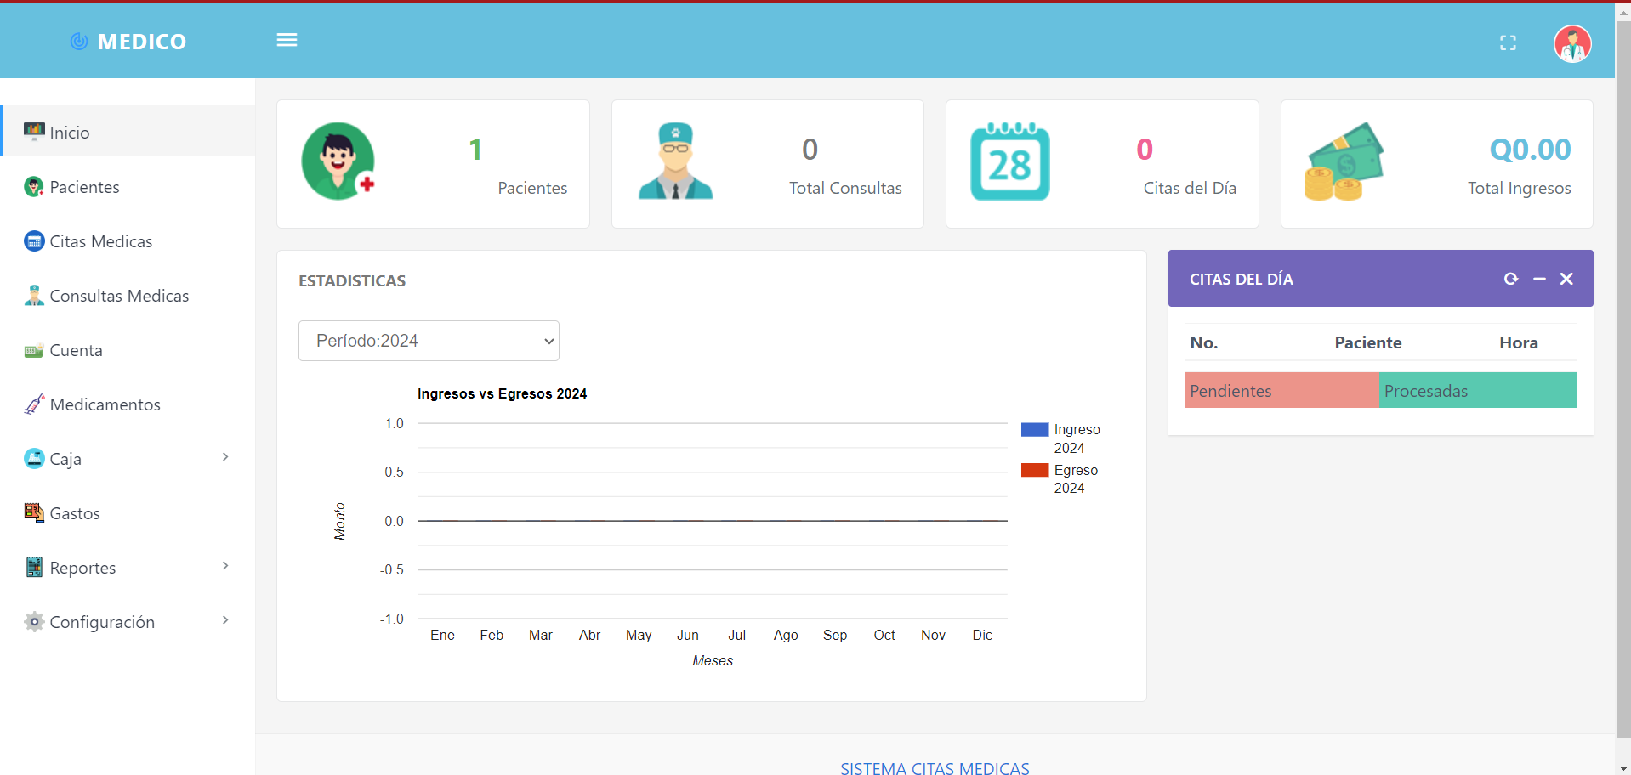Click the Procesadas green status bar
This screenshot has height=775, width=1631.
[x=1477, y=391]
